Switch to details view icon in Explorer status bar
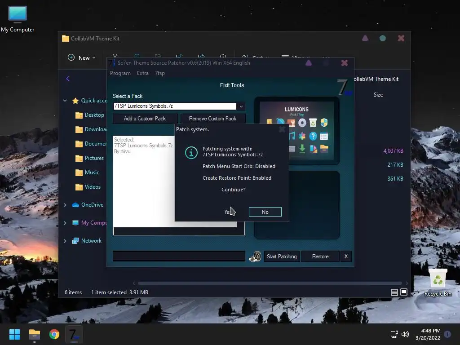 (x=394, y=292)
